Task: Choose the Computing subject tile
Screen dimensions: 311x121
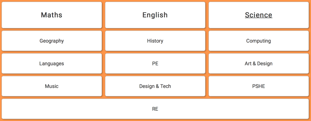Action: pyautogui.click(x=258, y=41)
